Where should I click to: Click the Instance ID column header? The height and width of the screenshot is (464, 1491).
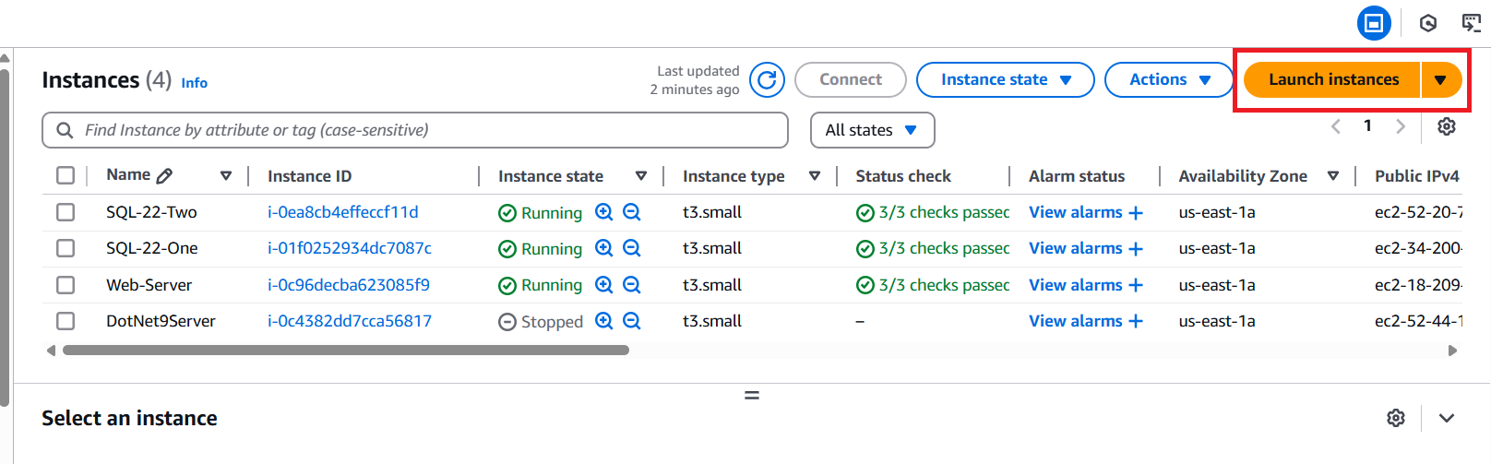pos(309,176)
